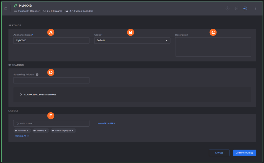The width and height of the screenshot is (264, 163).
Task: Focus the Appliance Name text field
Action: 51,40
